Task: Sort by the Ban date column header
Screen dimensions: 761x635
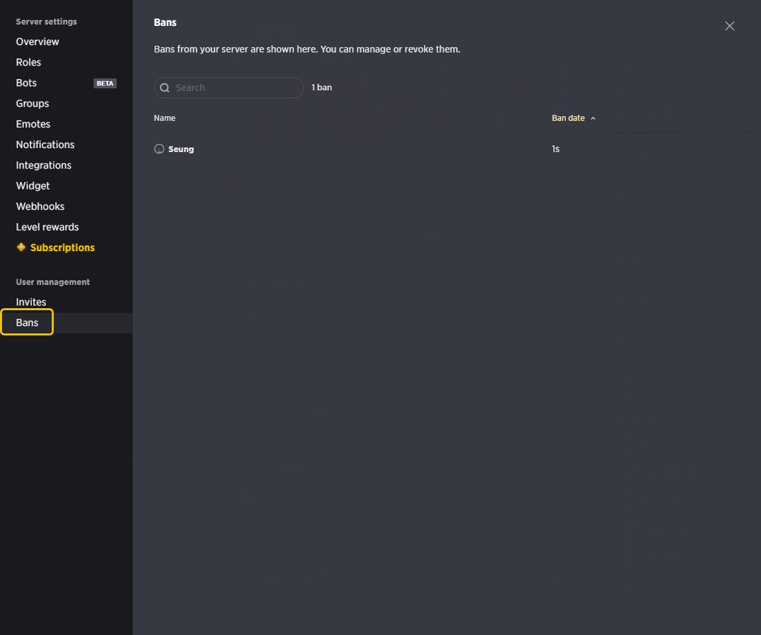Action: point(568,118)
